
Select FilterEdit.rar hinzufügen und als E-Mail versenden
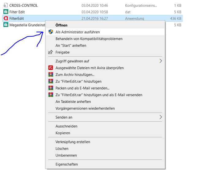pos(105,95)
